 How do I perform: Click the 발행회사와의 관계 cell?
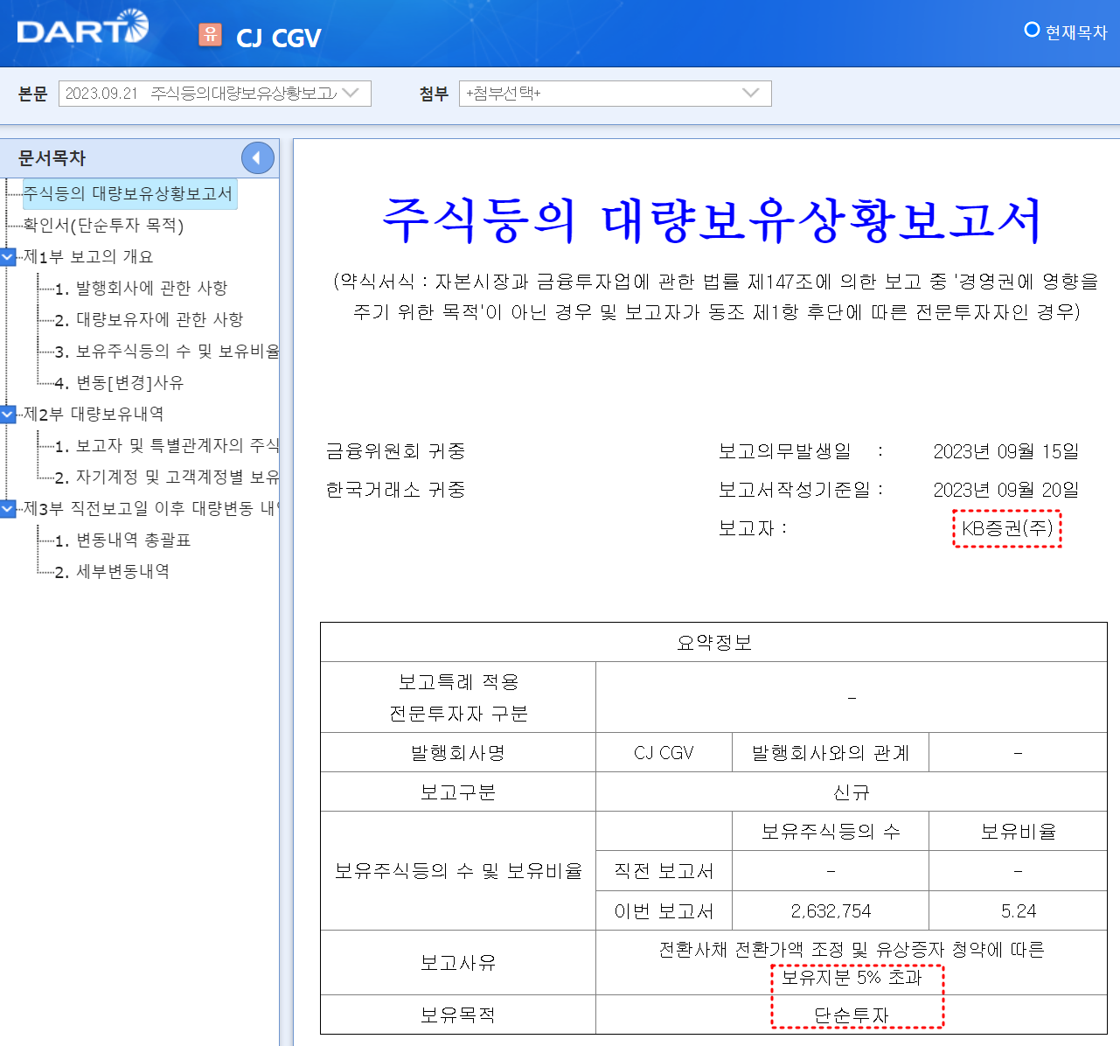[x=831, y=753]
